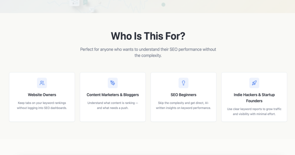
Task: Click the 'Keep tabs on your keyword rankings' description
Action: coord(42,103)
